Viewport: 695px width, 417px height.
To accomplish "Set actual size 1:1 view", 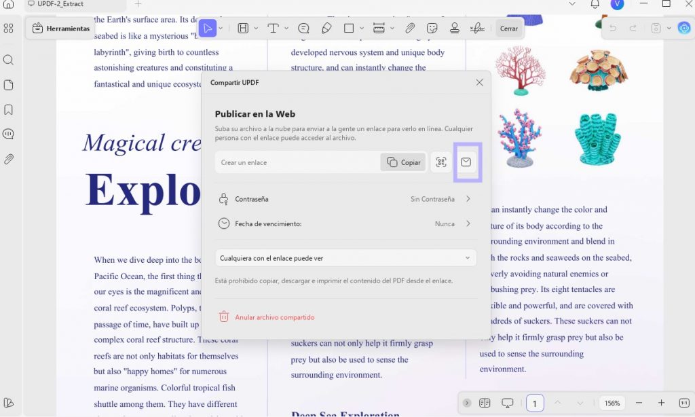I will 684,403.
